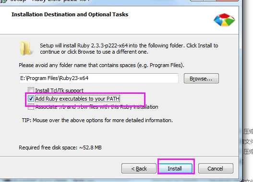Click the colorful Ruby installer logo
253x182 pixels.
point(224,20)
